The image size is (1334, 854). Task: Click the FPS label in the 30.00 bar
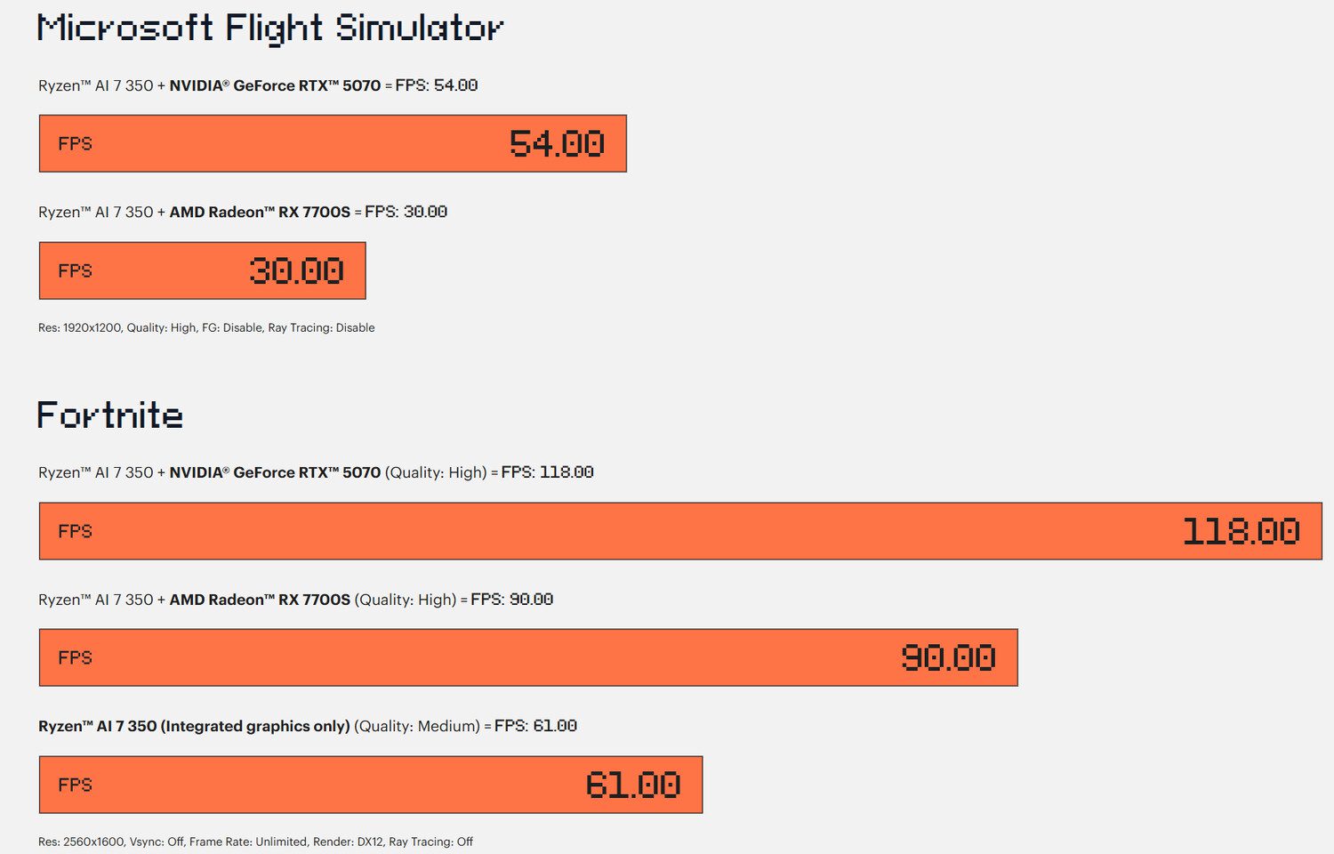tap(76, 271)
